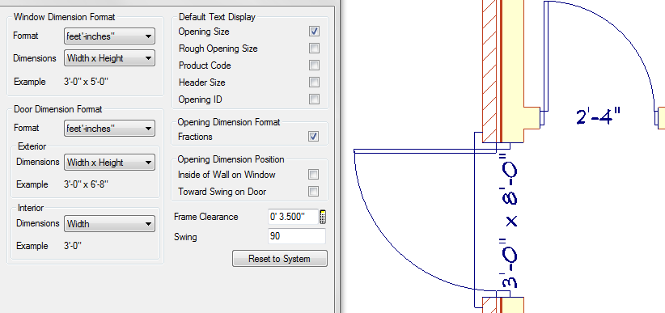Click the Reset to System button

[280, 259]
